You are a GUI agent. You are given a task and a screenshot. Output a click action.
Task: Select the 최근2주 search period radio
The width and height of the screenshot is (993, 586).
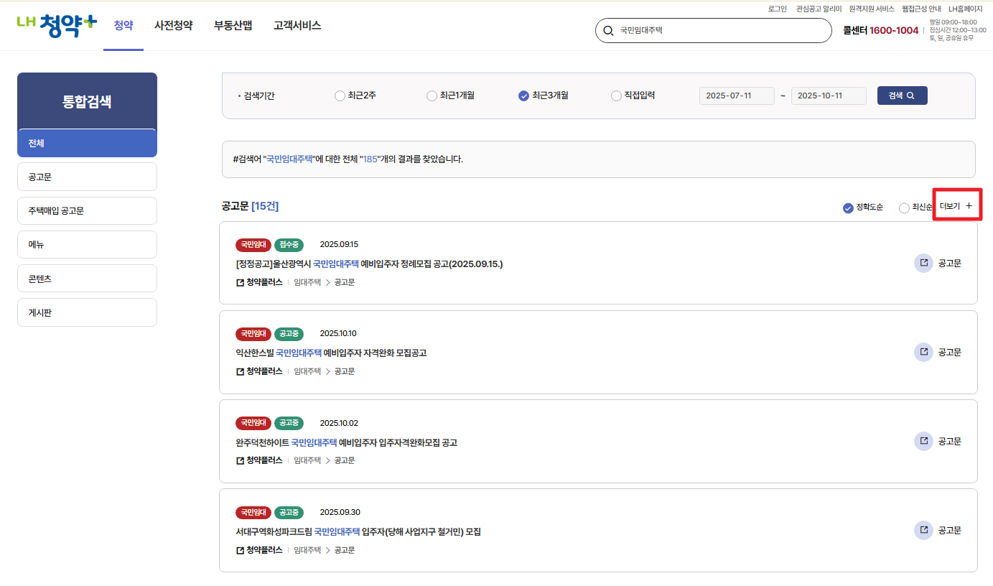point(339,96)
